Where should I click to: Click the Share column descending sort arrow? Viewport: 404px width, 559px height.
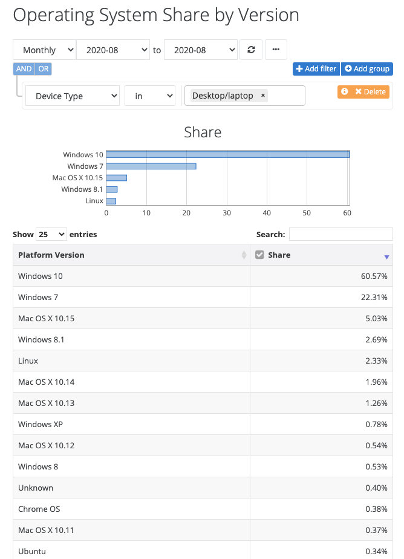(386, 257)
